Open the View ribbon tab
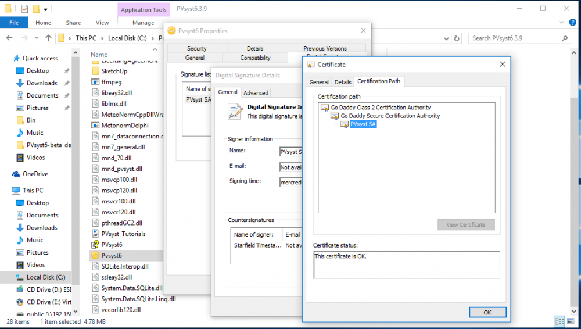 (x=102, y=23)
